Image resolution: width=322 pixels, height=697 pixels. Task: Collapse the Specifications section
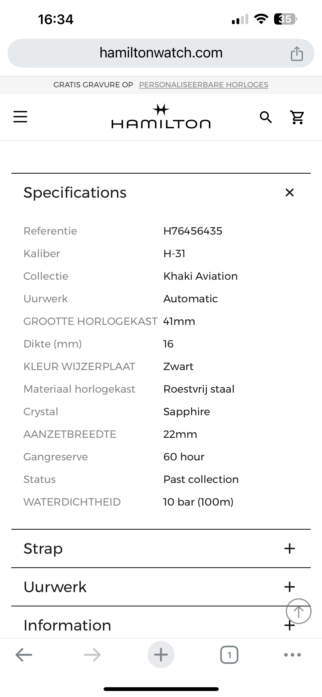[x=290, y=193]
